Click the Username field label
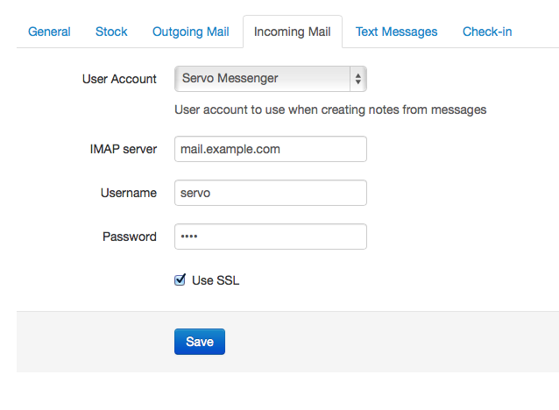 [x=128, y=193]
